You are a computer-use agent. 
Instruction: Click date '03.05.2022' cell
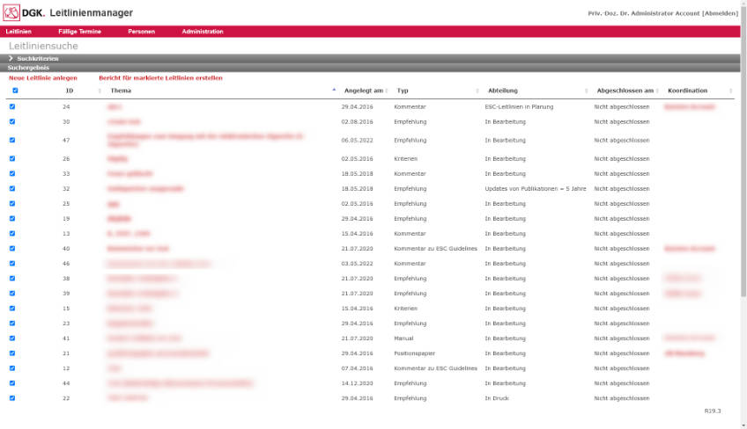click(x=358, y=264)
